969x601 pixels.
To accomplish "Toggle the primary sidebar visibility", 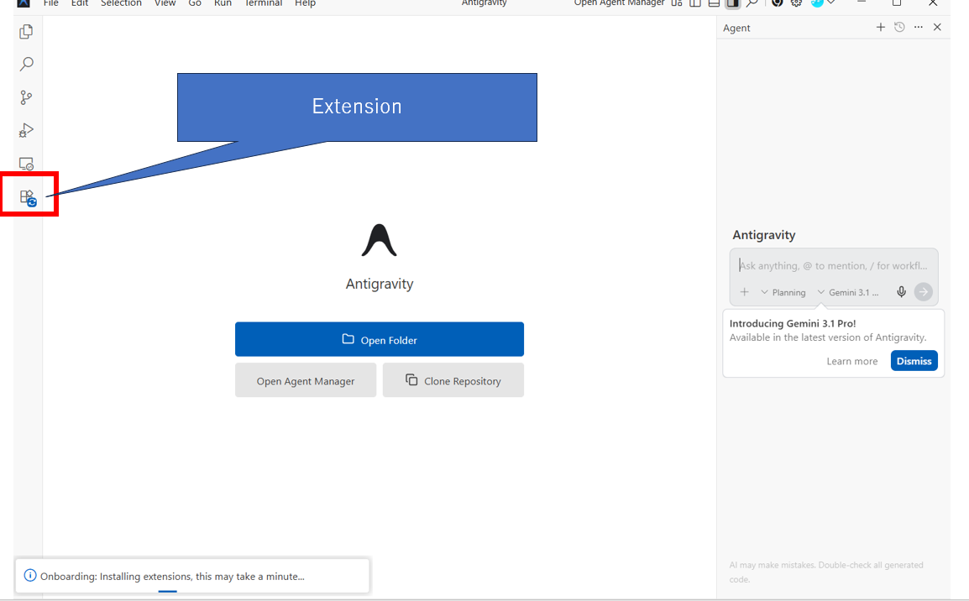I will pos(694,4).
